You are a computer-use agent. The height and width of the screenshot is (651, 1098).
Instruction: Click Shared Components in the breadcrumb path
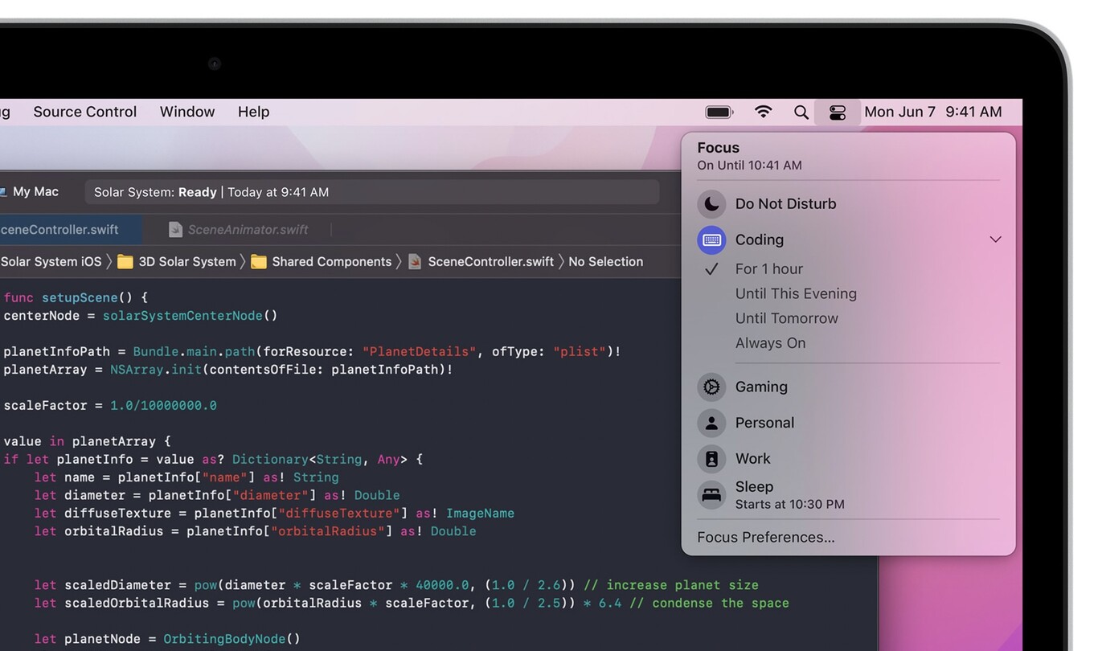[332, 261]
